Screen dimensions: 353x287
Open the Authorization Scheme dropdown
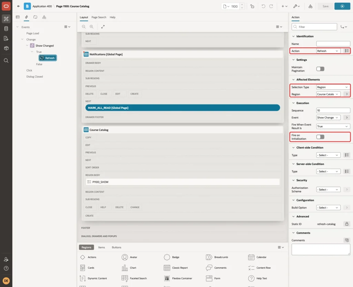point(328,190)
